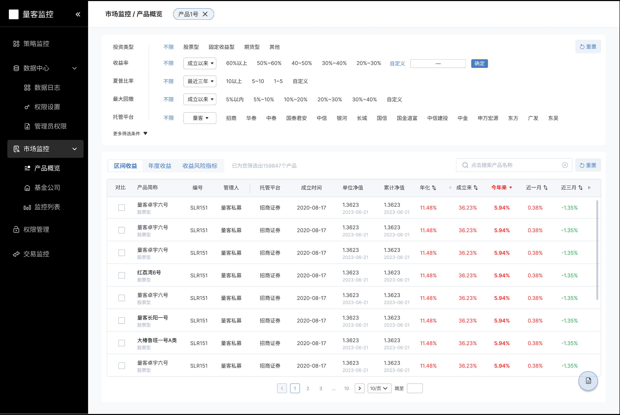Clear search field with circled X icon
620x415 pixels.
pos(565,165)
